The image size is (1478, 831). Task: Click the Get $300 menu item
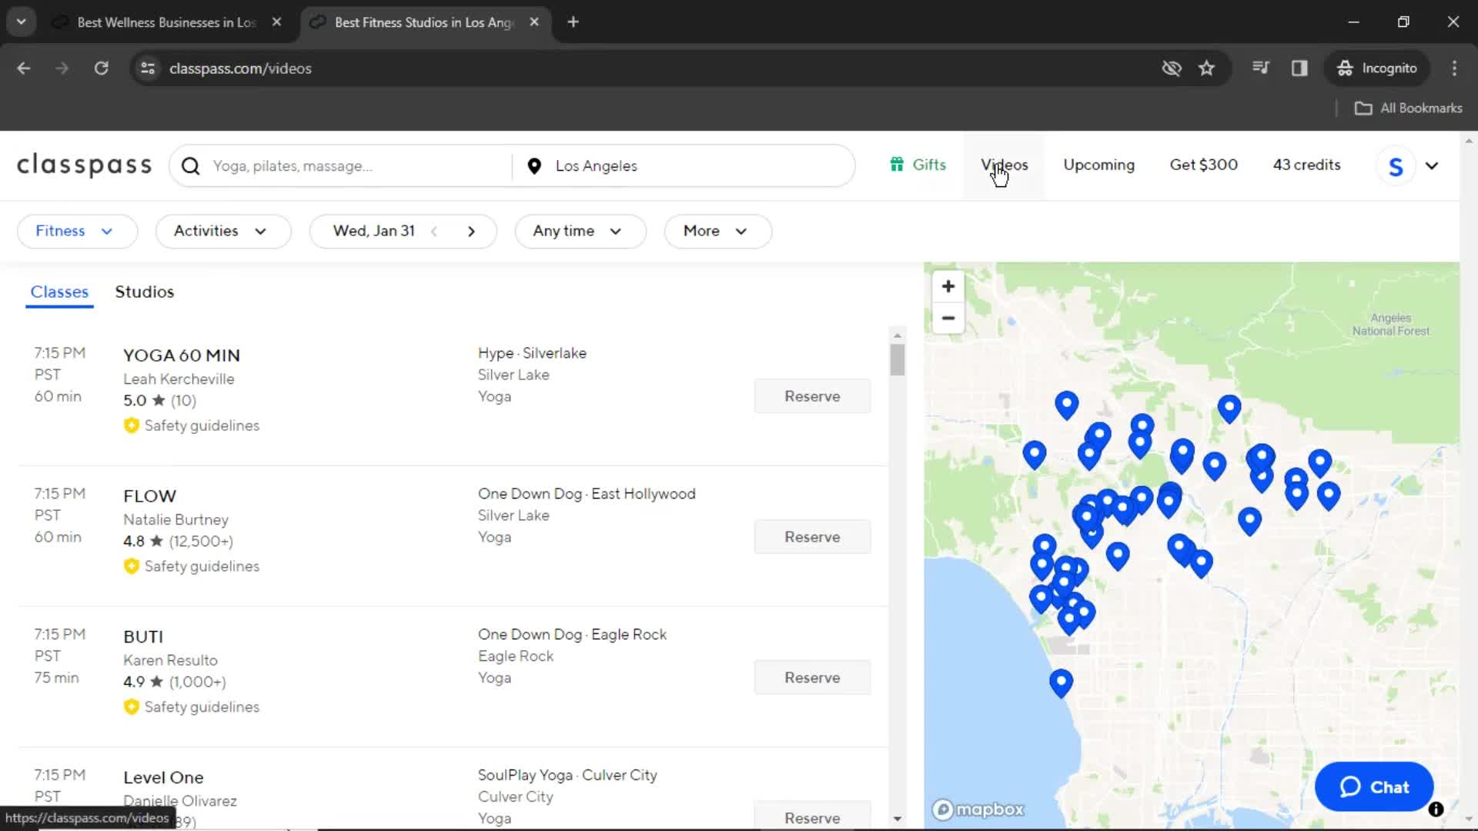[x=1203, y=165]
